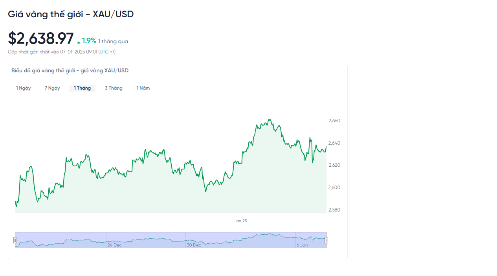Click the 2,580 y-axis label
This screenshot has height=276, width=497.
334,210
